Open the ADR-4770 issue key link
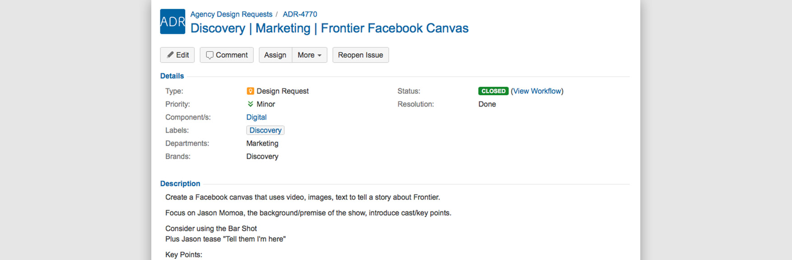Image resolution: width=792 pixels, height=260 pixels. pyautogui.click(x=300, y=14)
